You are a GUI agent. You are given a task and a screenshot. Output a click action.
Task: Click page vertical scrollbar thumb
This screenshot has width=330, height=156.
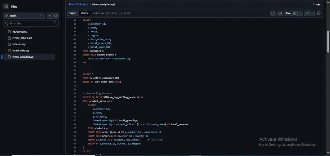click(328, 42)
